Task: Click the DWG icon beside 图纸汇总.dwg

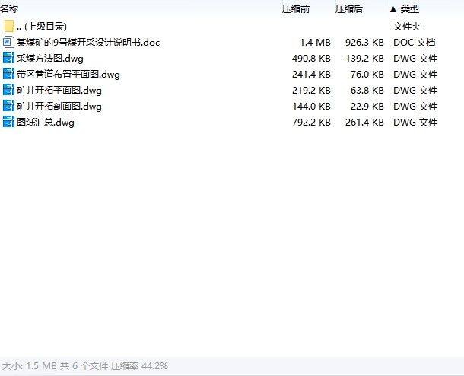Action: click(8, 122)
